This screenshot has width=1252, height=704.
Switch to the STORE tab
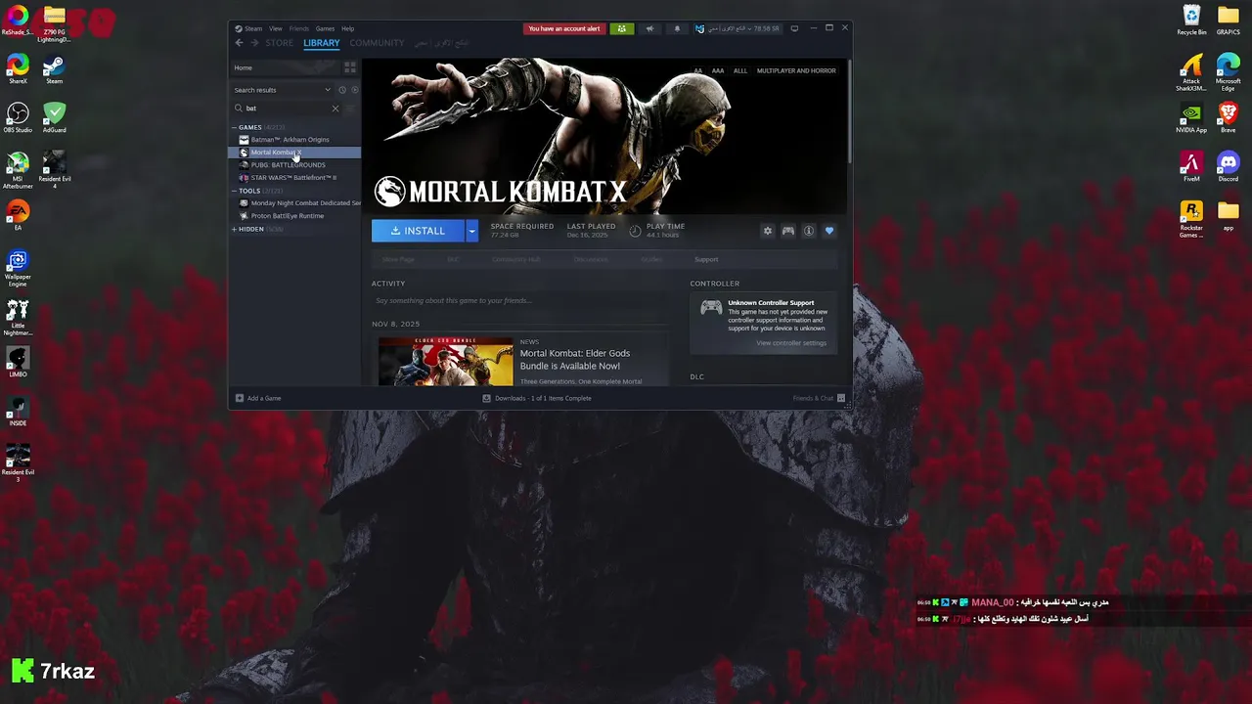click(x=279, y=43)
